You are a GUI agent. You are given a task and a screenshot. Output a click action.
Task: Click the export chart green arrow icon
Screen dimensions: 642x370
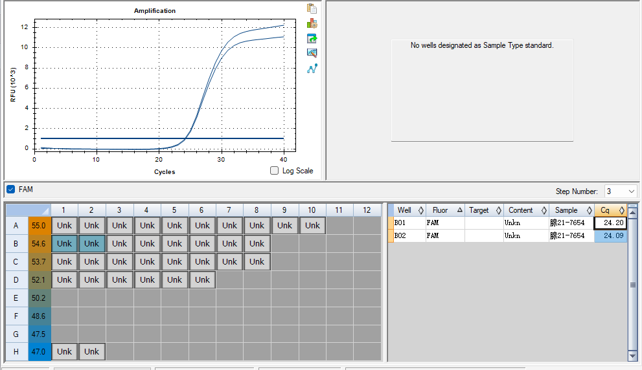pos(312,38)
